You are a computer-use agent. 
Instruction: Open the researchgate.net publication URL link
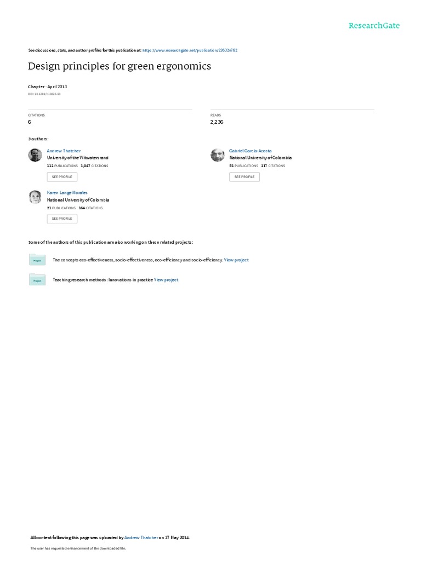click(190, 50)
